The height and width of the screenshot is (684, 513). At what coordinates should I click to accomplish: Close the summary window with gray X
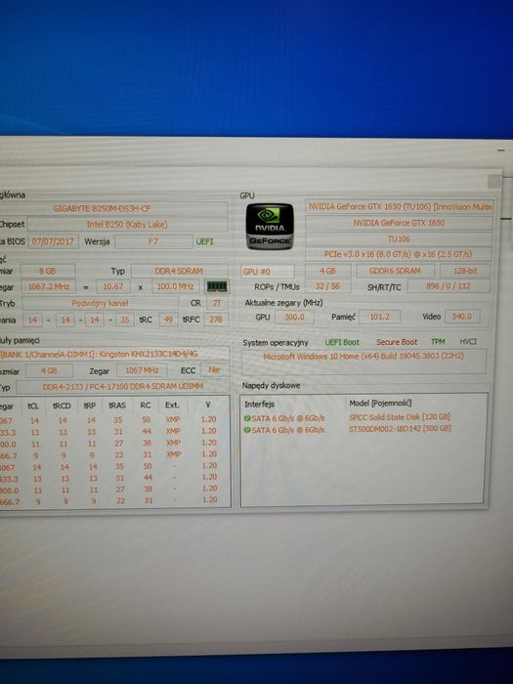[x=493, y=181]
